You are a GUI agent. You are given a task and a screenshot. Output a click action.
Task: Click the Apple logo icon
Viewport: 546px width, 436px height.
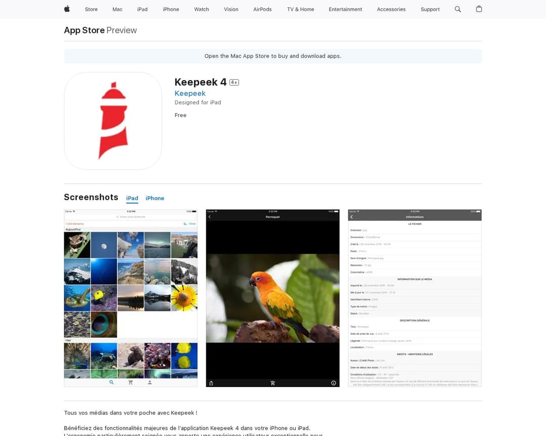[67, 9]
